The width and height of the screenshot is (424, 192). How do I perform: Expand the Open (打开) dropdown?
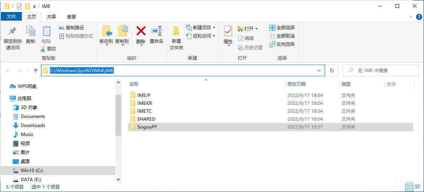click(256, 29)
